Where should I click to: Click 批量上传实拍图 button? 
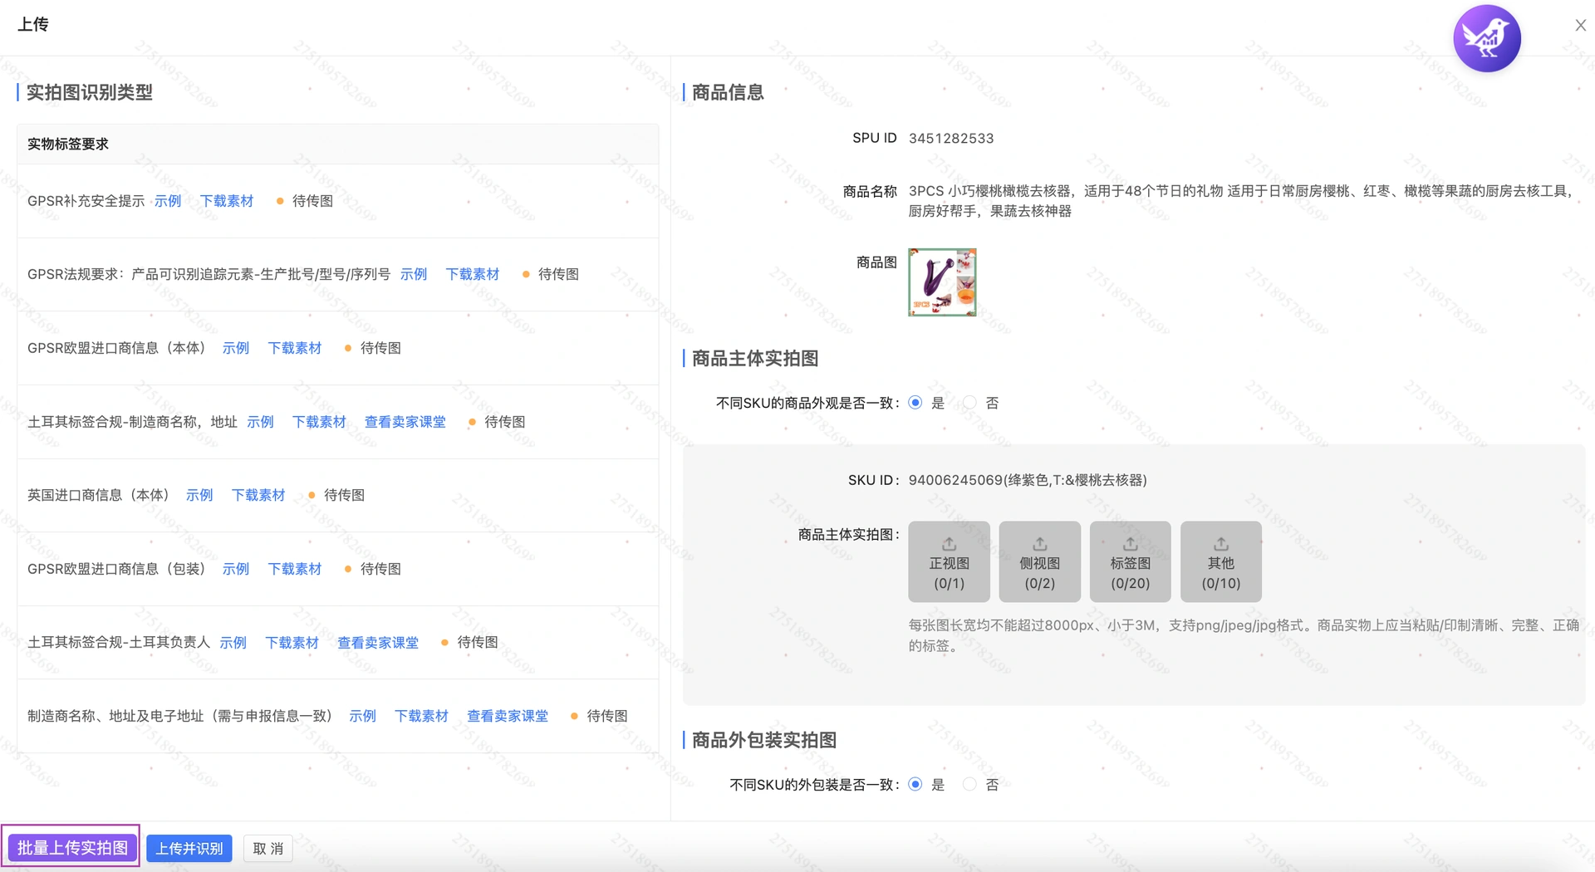pyautogui.click(x=72, y=847)
